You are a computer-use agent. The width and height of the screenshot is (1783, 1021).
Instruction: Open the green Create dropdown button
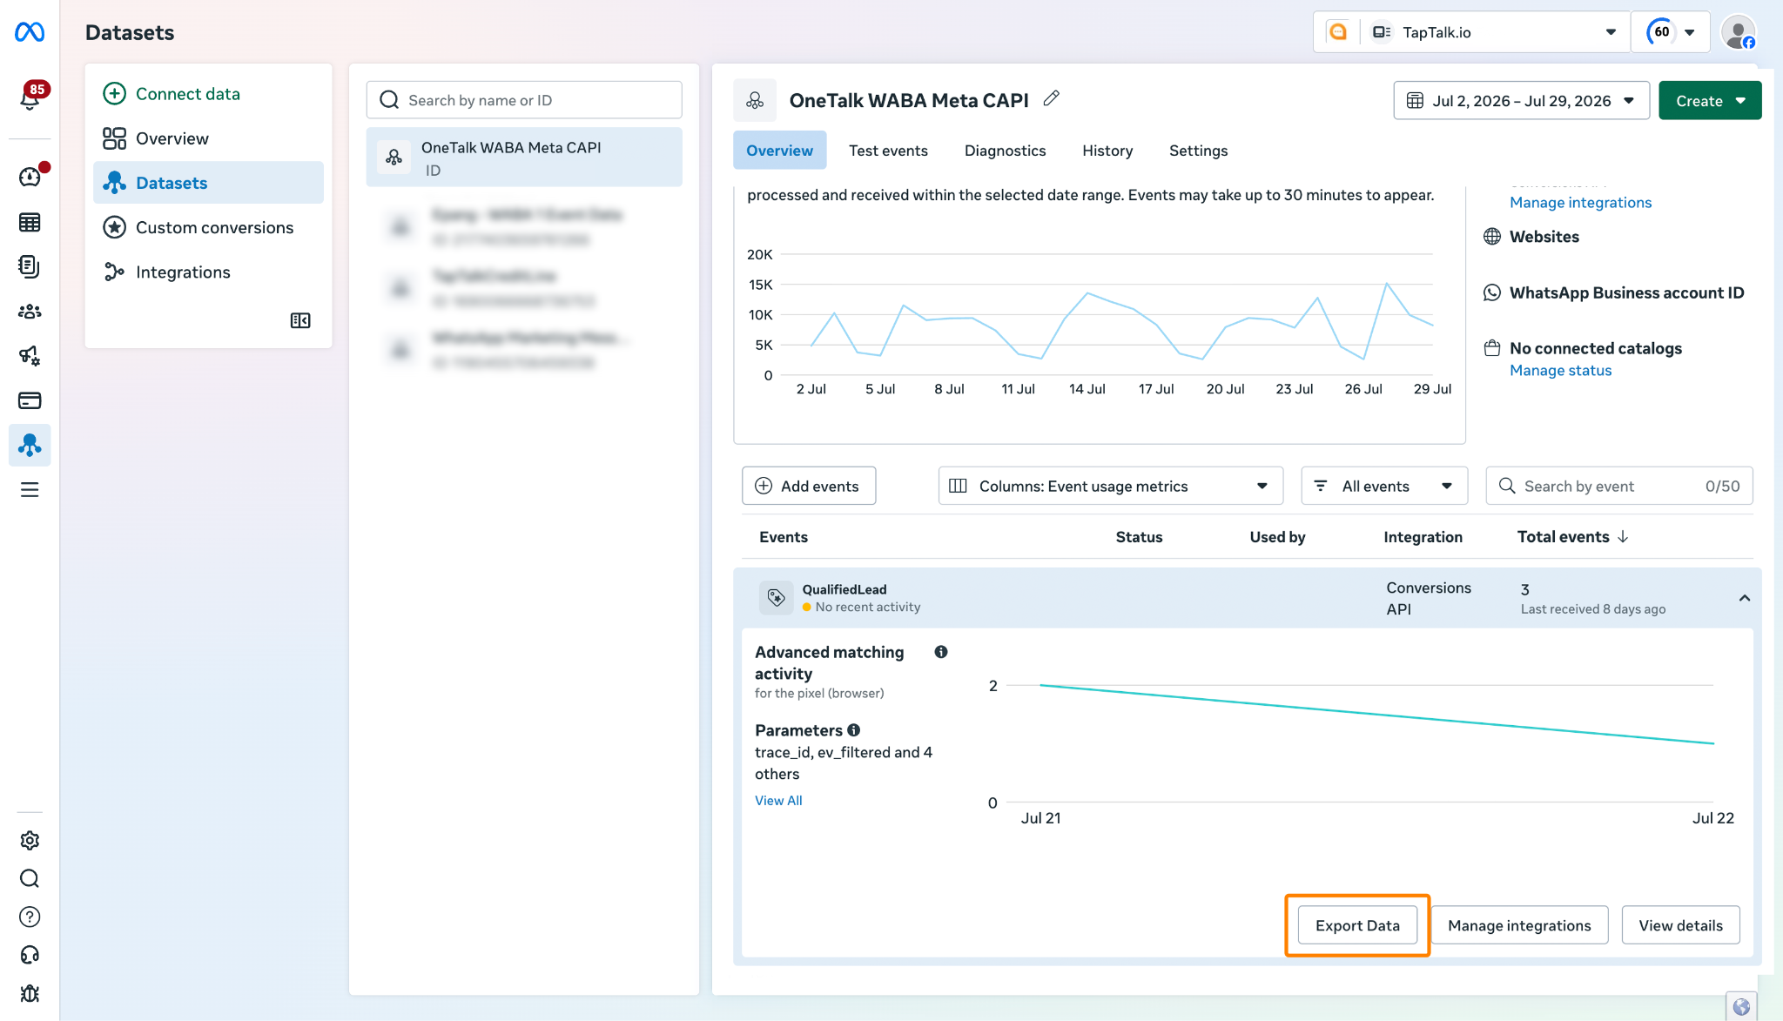tap(1710, 101)
